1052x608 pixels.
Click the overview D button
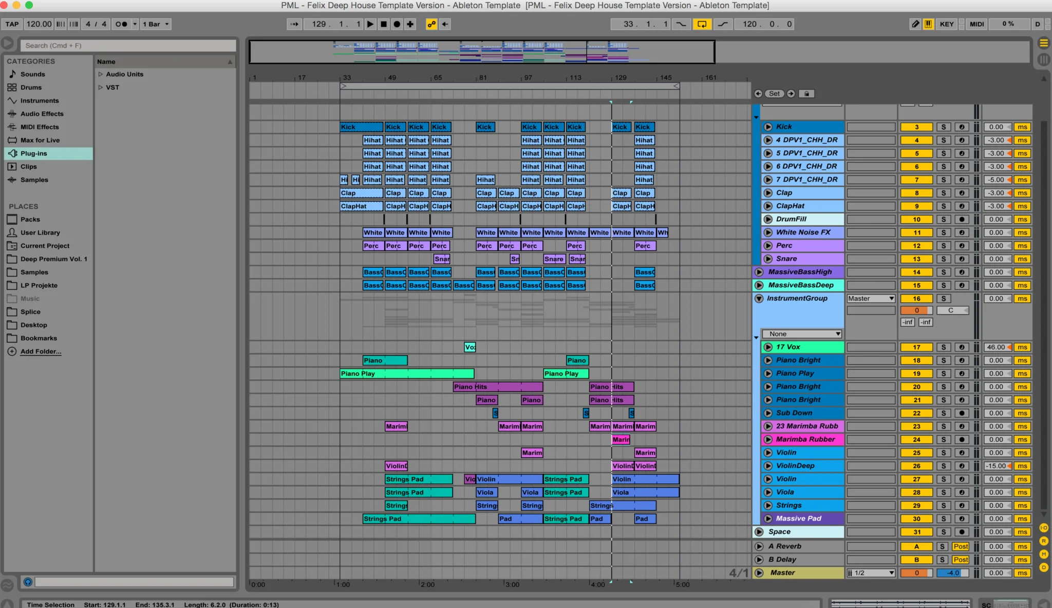(x=1037, y=24)
